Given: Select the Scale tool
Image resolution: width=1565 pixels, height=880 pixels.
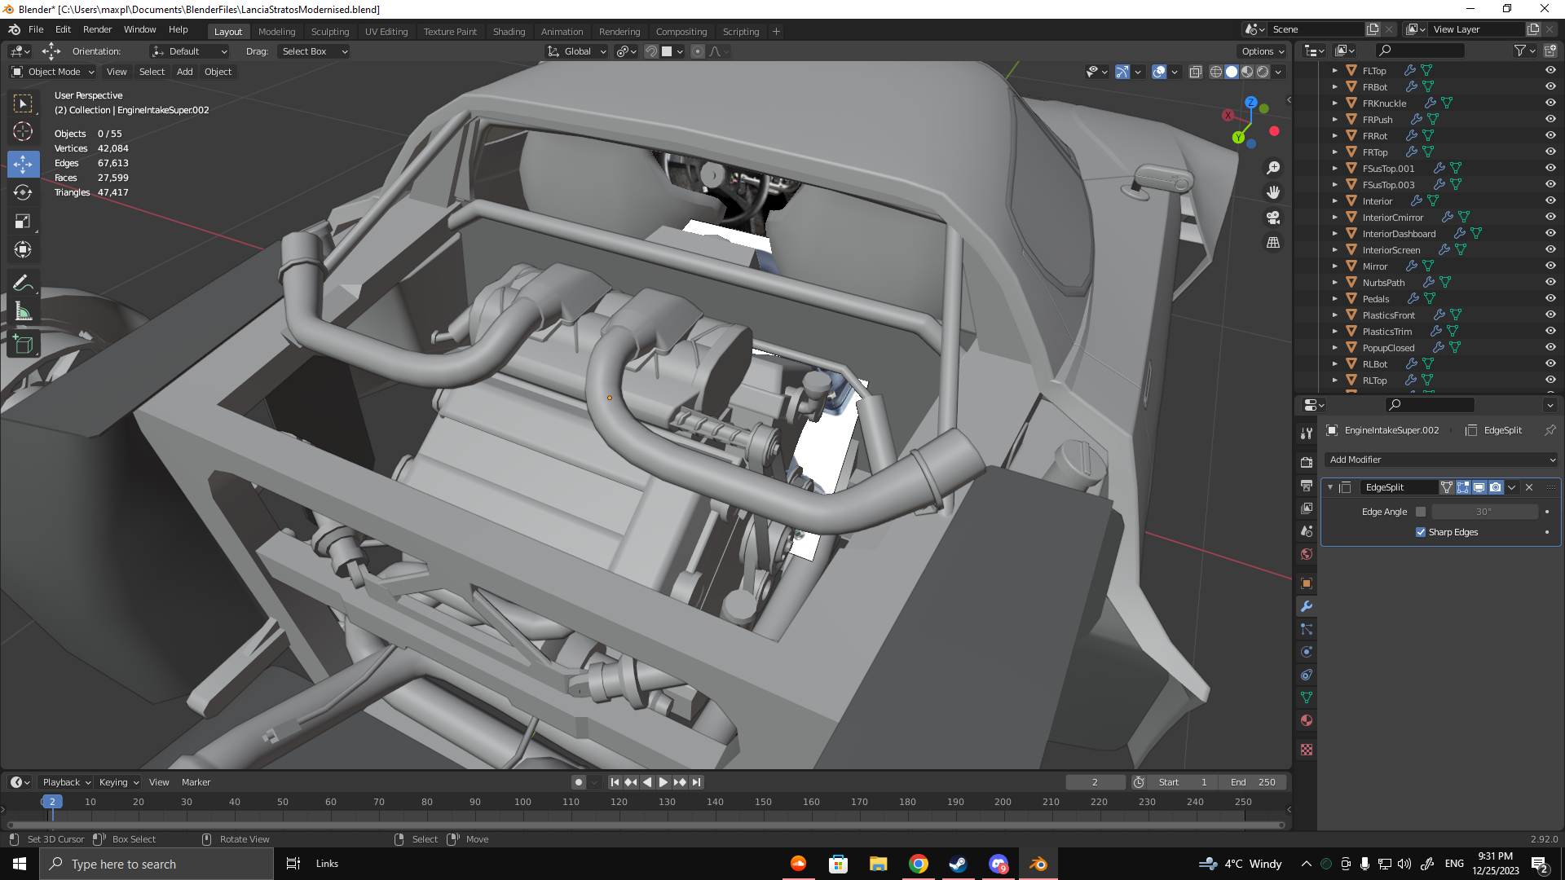Looking at the screenshot, I should pos(23,222).
